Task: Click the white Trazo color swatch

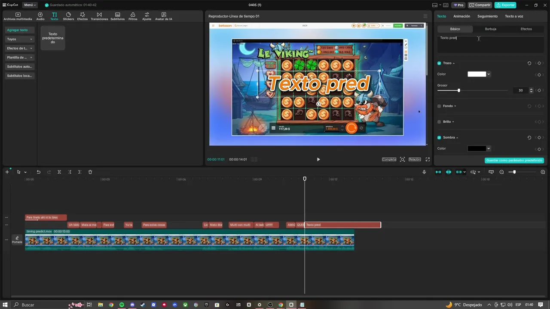Action: pos(477,74)
